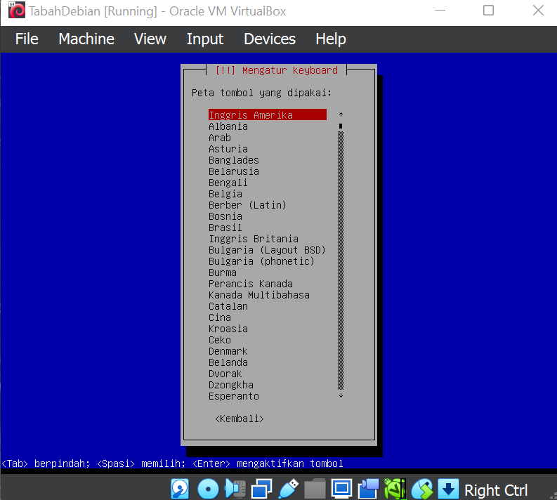
Task: Open the network adapters status icon
Action: coord(262,489)
